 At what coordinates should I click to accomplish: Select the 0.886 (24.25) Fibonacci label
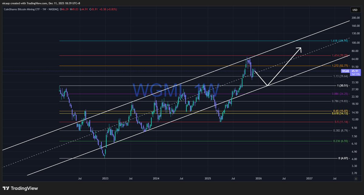[x=340, y=94]
